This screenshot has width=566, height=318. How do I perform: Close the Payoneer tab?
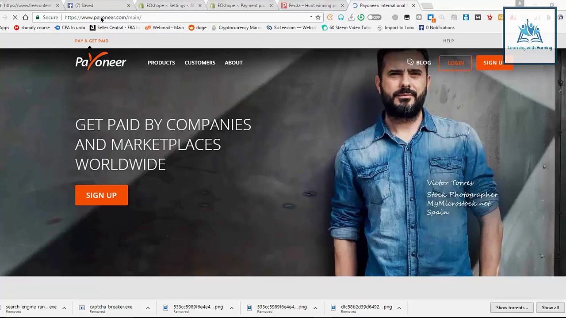point(413,5)
